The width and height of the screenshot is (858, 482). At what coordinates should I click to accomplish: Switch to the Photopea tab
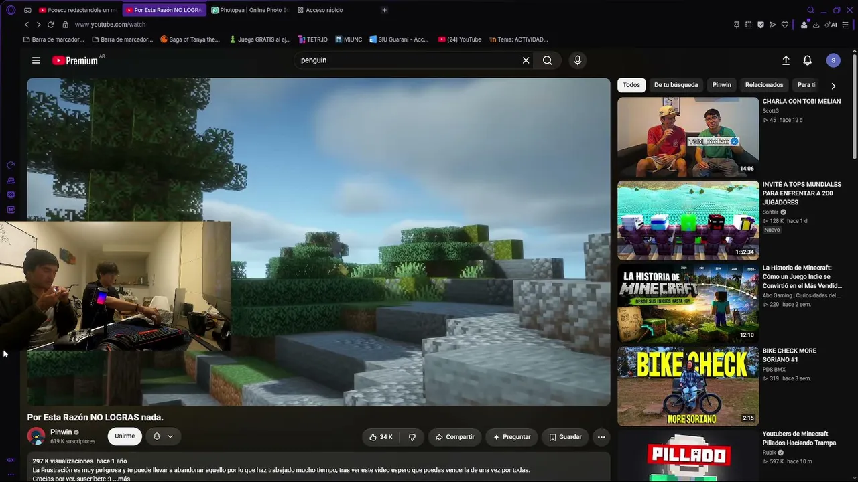(x=251, y=10)
